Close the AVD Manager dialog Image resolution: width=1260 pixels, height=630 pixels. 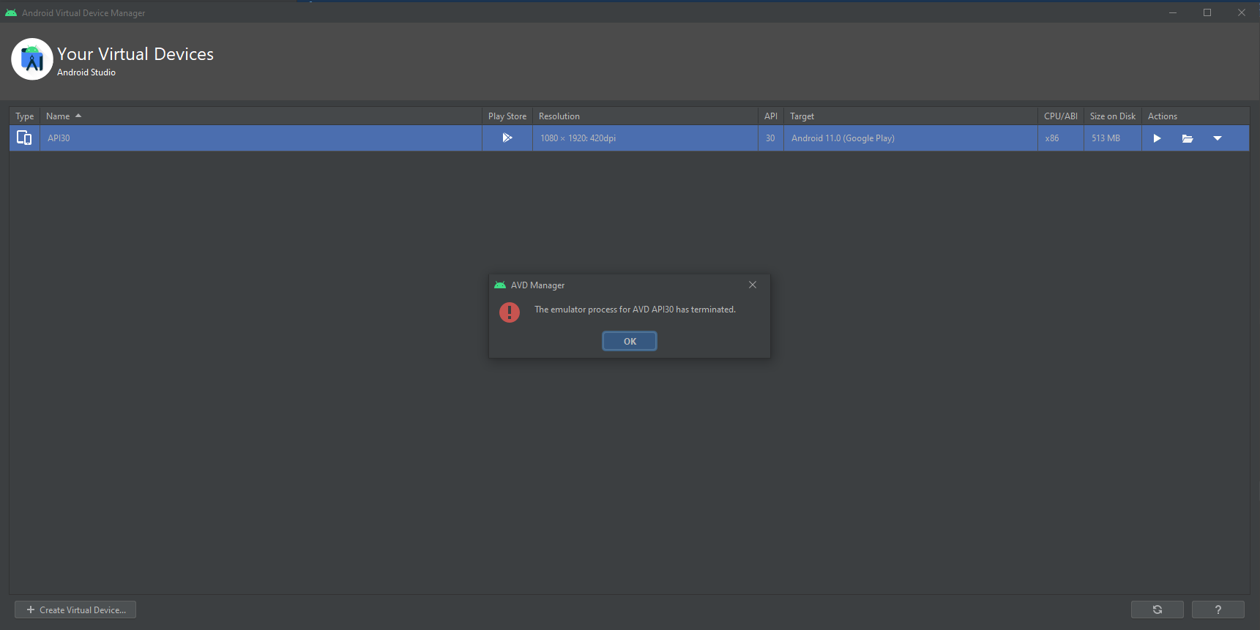pyautogui.click(x=753, y=285)
